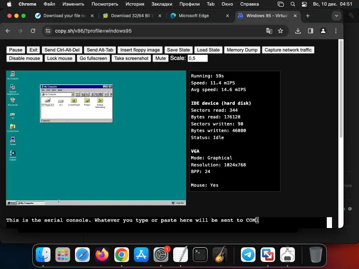Open Terminal from the Dock
Image resolution: width=359 pixels, height=269 pixels.
click(200, 254)
